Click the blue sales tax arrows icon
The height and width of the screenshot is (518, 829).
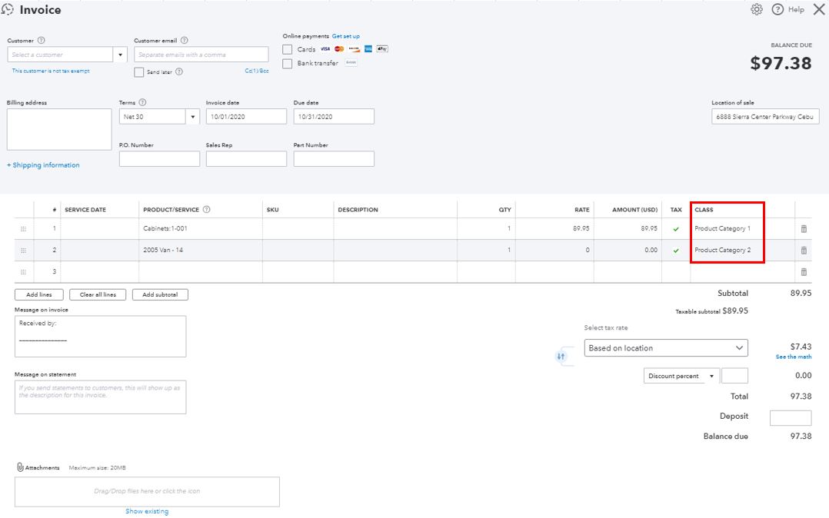tap(561, 356)
